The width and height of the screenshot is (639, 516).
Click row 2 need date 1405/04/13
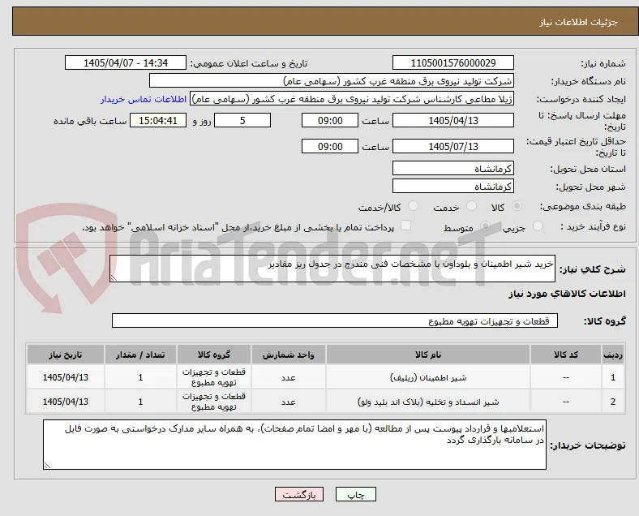click(66, 402)
